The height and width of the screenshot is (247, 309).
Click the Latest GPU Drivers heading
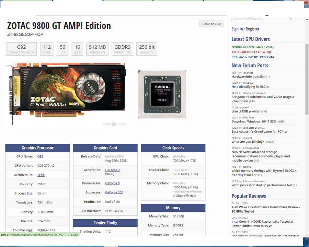pyautogui.click(x=251, y=39)
